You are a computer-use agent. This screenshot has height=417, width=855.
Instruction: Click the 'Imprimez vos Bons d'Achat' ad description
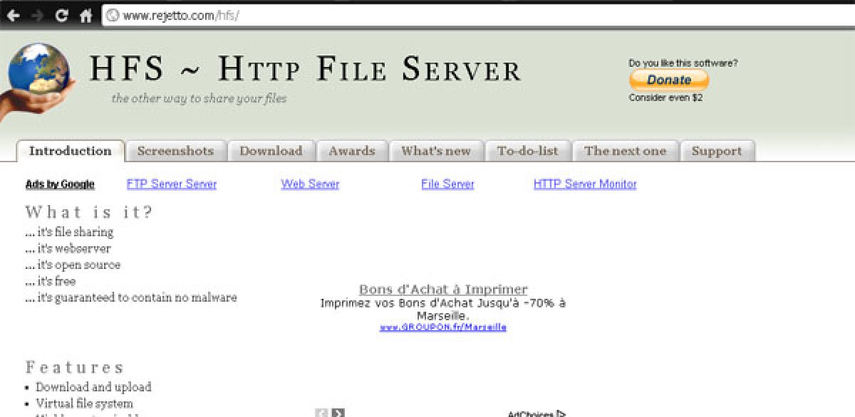[443, 309]
